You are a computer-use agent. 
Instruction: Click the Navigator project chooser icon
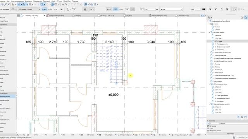tap(209, 17)
